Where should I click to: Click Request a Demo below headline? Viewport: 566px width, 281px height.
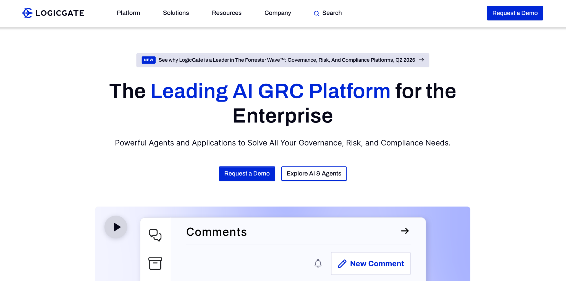(247, 174)
